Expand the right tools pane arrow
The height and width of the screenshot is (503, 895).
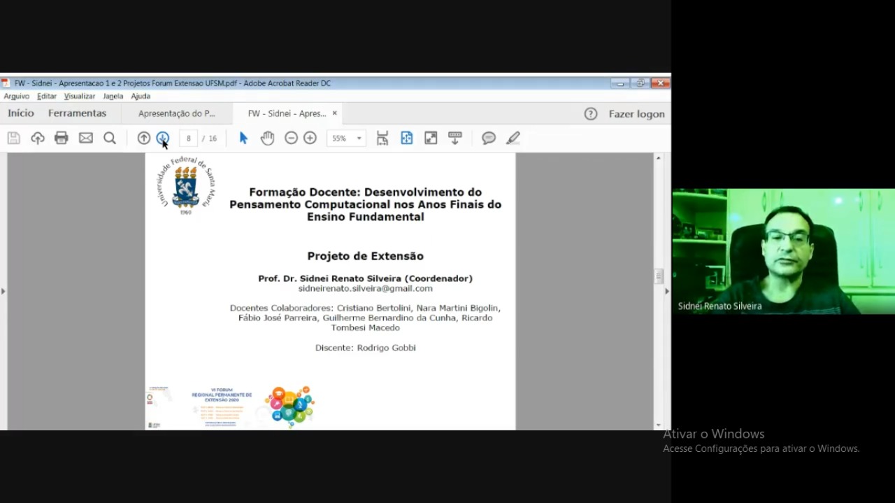666,291
